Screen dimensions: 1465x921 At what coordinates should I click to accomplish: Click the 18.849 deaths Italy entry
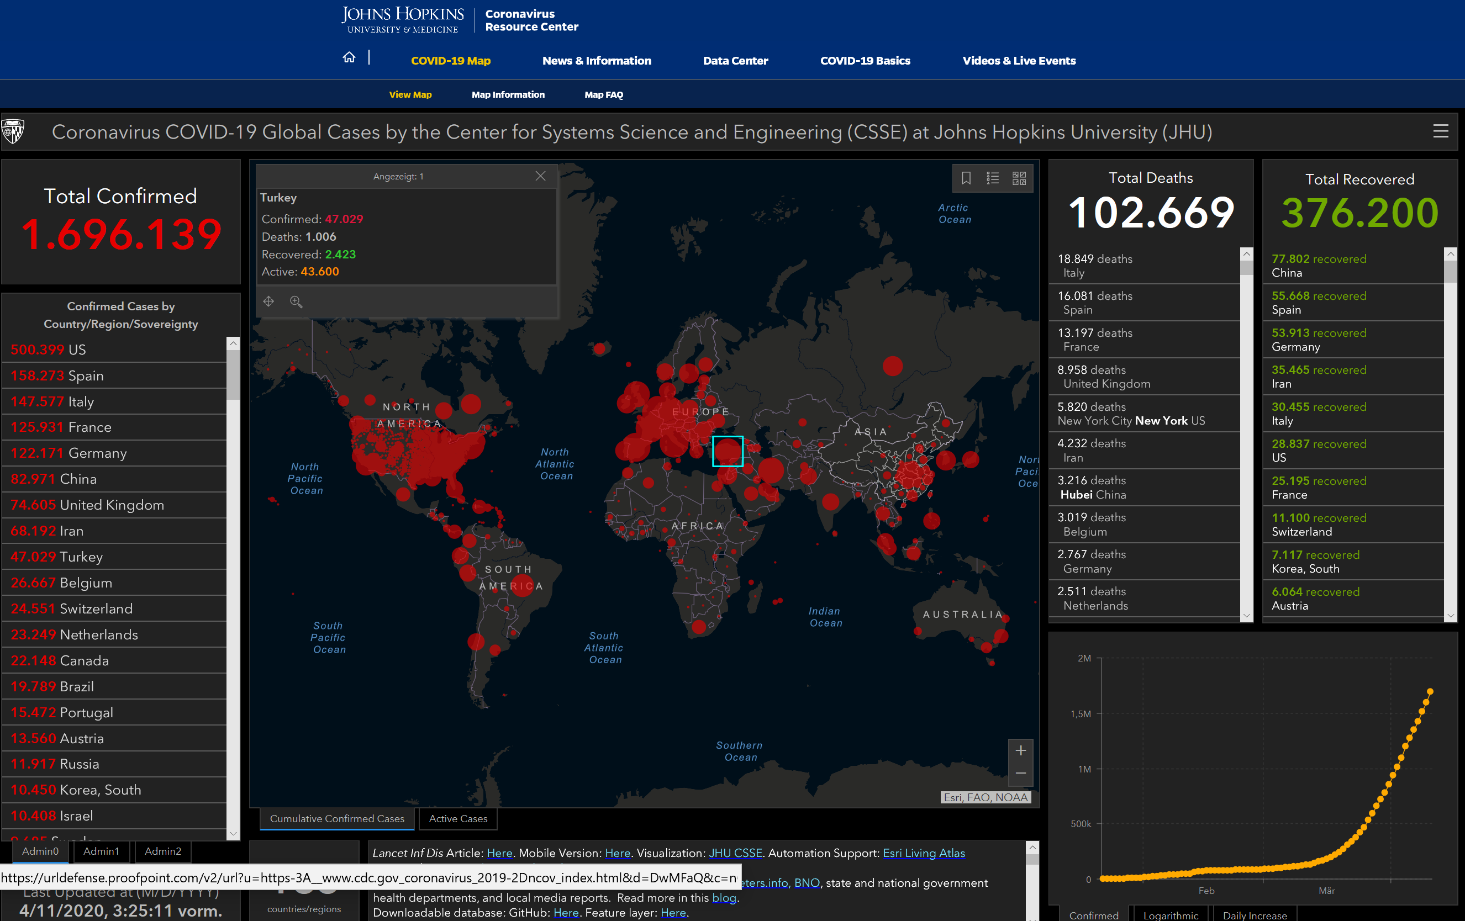1143,266
